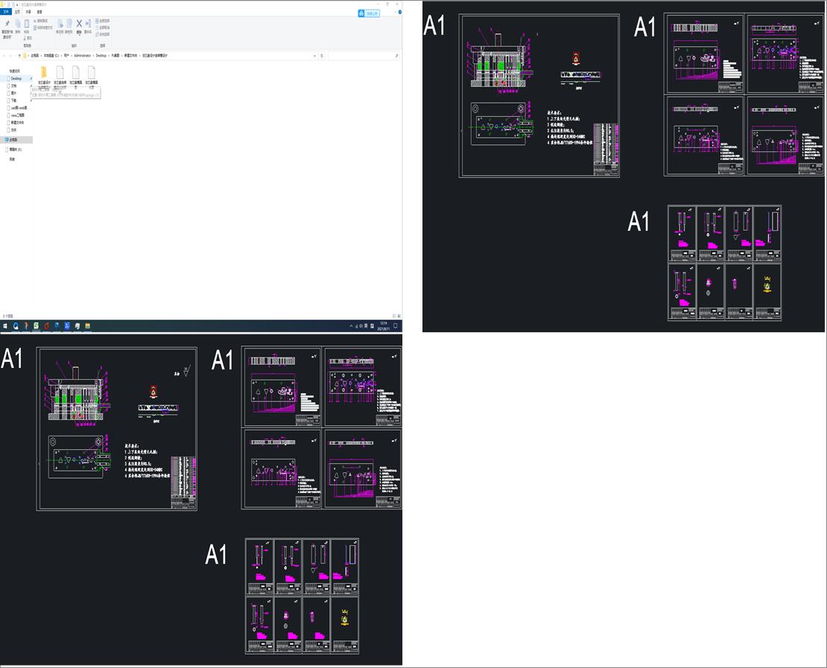827x668 pixels.
Task: Click Select all in the ribbon
Action: click(x=103, y=21)
